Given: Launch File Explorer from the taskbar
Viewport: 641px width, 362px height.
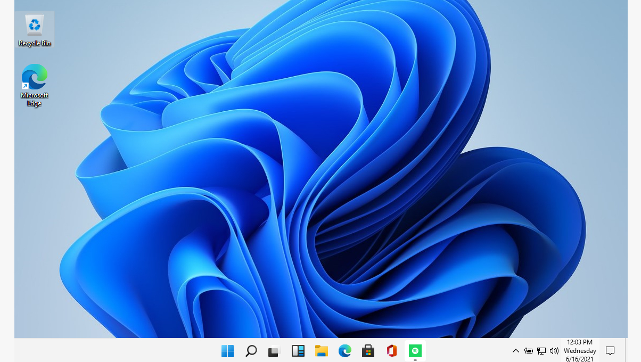Looking at the screenshot, I should pos(321,351).
